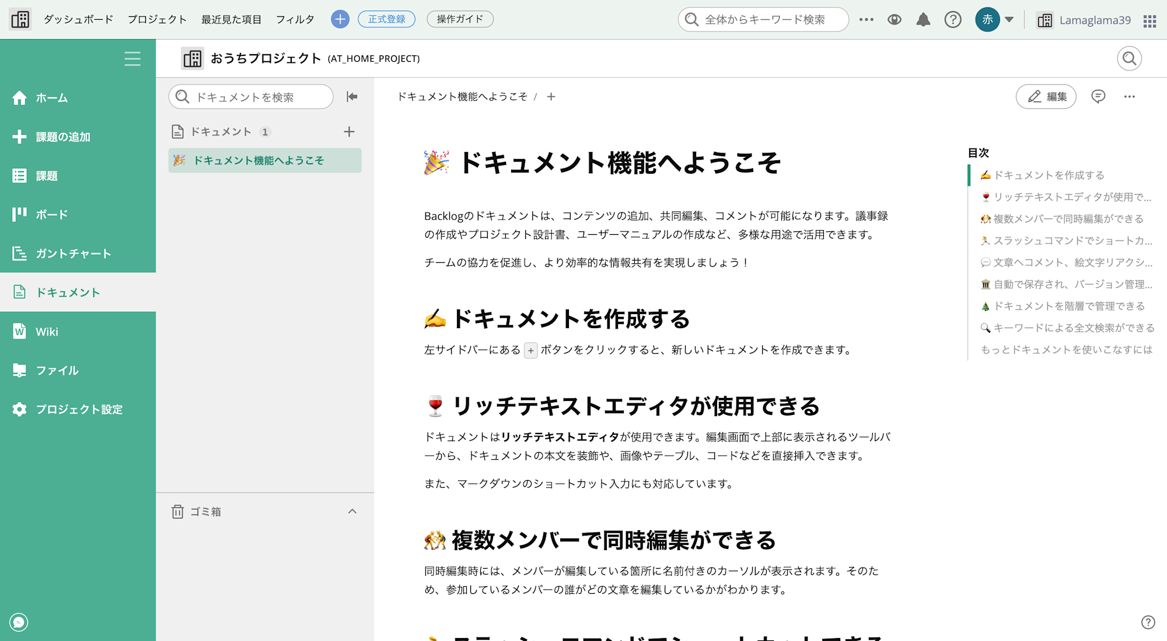Screen dimensions: 1167x641
Task: Open the apps grid icon top right
Action: (1149, 19)
